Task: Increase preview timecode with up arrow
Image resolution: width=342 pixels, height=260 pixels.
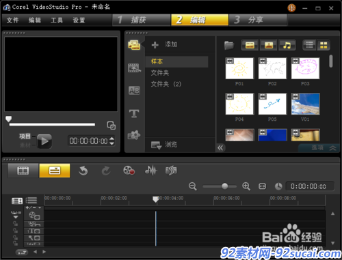Action: click(111, 139)
